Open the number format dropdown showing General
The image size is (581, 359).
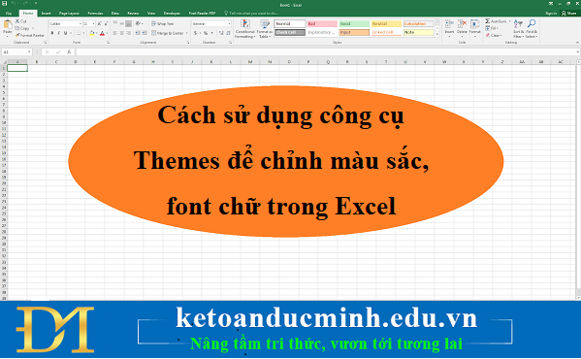[229, 23]
